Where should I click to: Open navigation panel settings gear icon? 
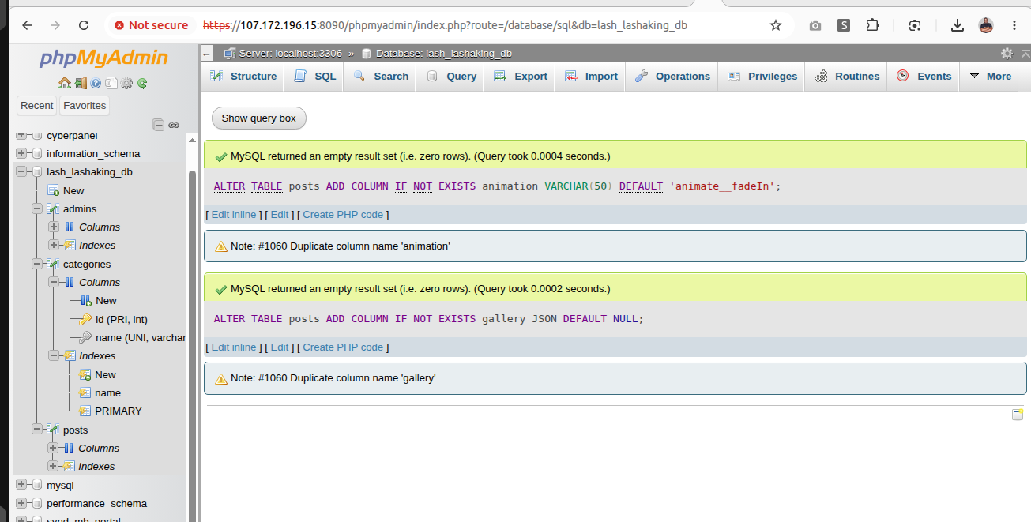coord(126,83)
